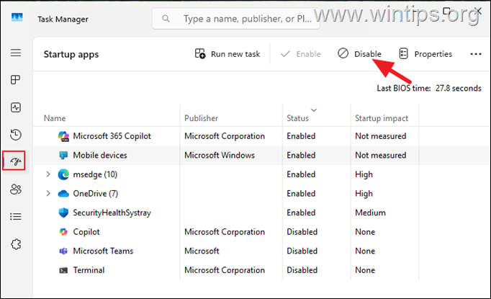The width and height of the screenshot is (491, 299).
Task: Open the Services puzzle icon
Action: 16,244
